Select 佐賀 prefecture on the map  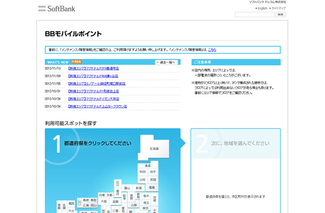[64, 207]
